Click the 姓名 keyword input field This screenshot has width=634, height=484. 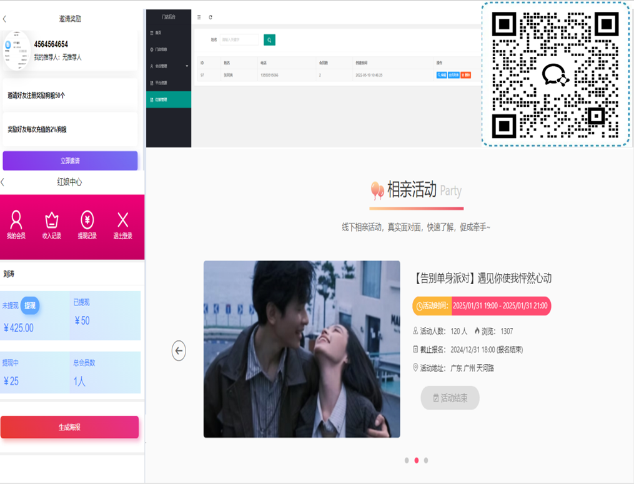[239, 40]
